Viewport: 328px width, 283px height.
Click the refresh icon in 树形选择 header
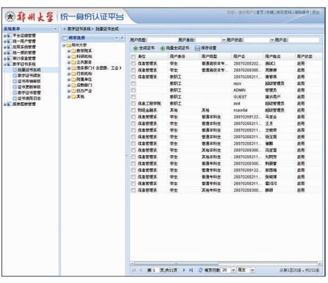point(122,37)
